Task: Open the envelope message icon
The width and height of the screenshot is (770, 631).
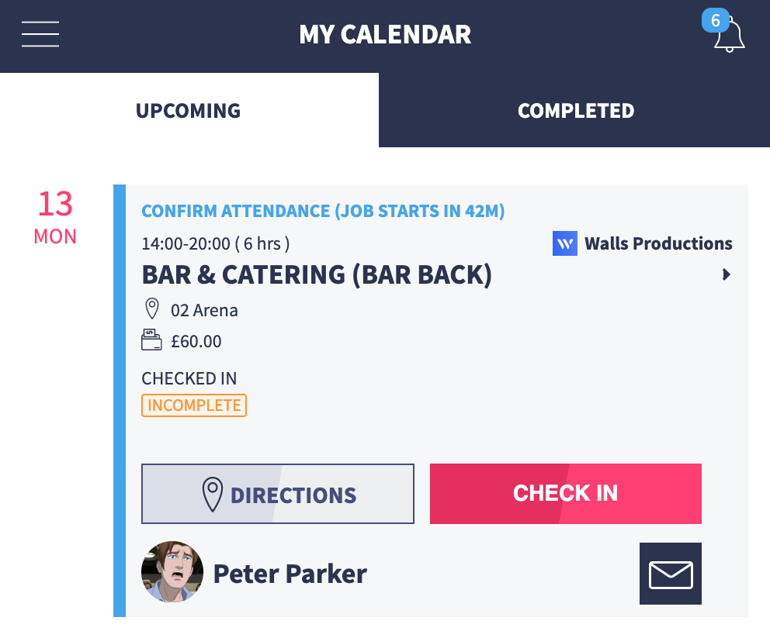Action: 670,574
